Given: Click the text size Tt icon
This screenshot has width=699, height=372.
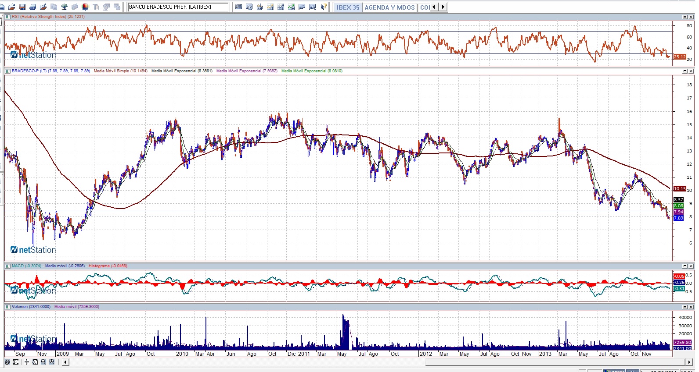Looking at the screenshot, I should click(96, 7).
